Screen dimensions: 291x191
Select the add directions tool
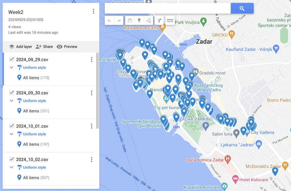tap(159, 21)
